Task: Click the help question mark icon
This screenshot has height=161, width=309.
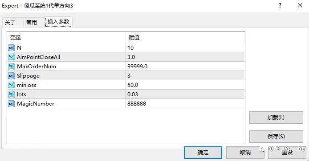Action: click(x=280, y=5)
